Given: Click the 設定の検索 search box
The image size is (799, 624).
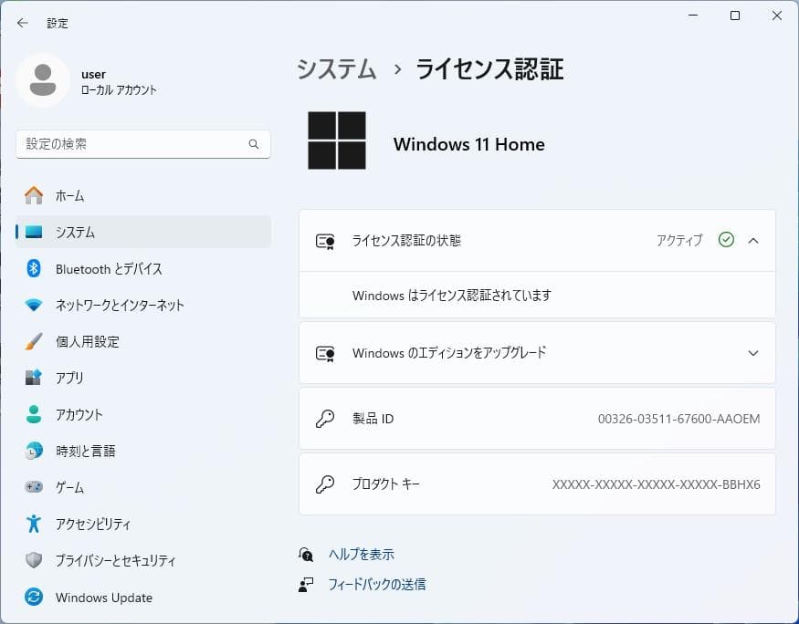Looking at the screenshot, I should (142, 144).
